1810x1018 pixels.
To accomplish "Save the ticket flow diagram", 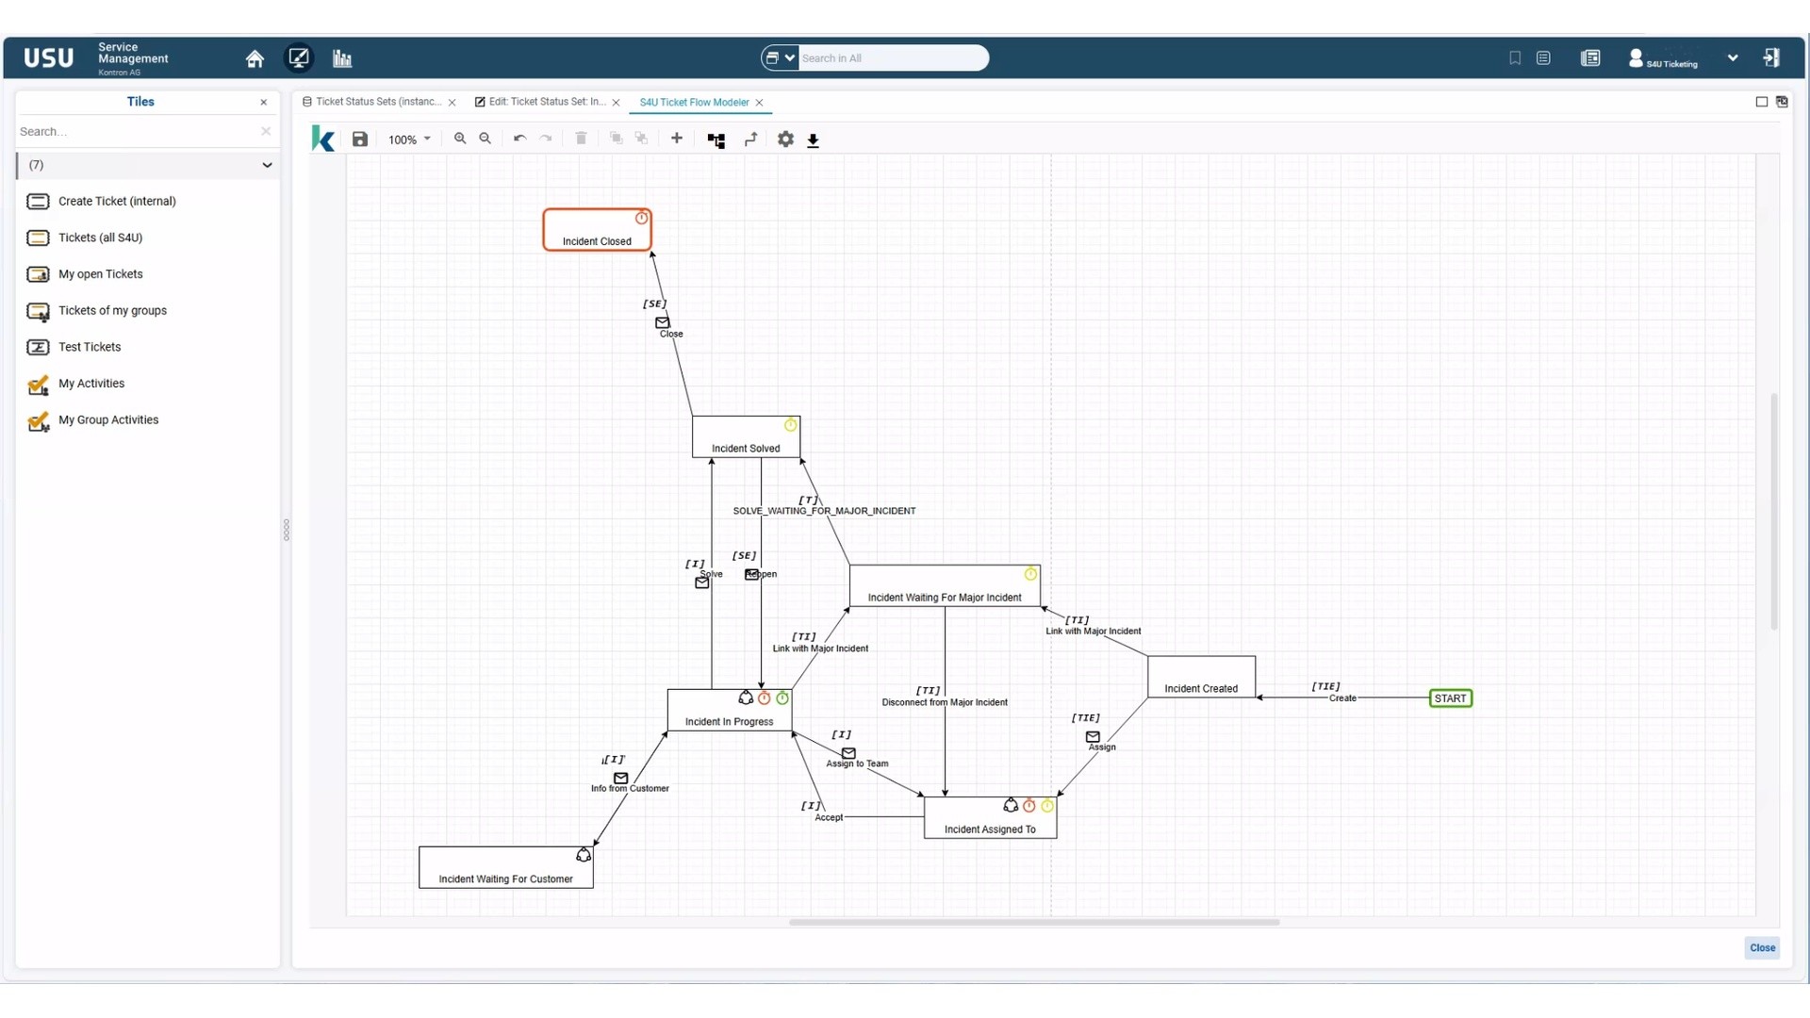I will [360, 140].
